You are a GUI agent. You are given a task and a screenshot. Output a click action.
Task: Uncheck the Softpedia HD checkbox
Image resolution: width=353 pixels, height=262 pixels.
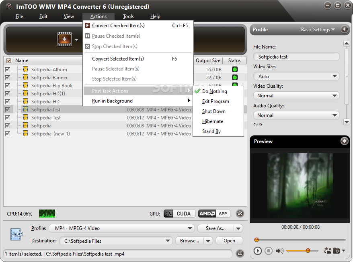(x=7, y=102)
